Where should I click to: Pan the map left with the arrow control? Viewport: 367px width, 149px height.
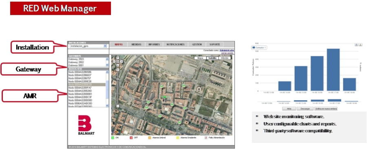(x=114, y=61)
